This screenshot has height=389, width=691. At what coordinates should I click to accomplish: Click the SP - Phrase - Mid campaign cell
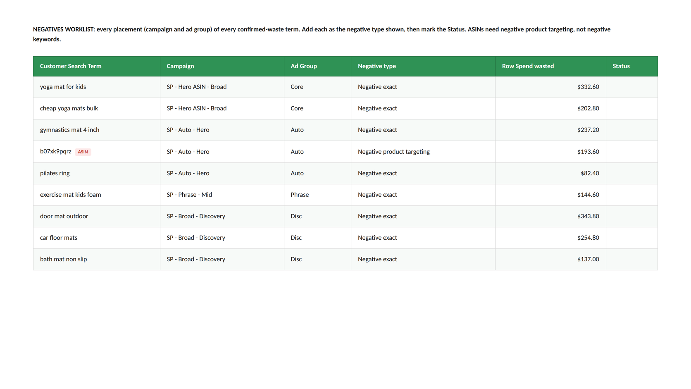[222, 195]
